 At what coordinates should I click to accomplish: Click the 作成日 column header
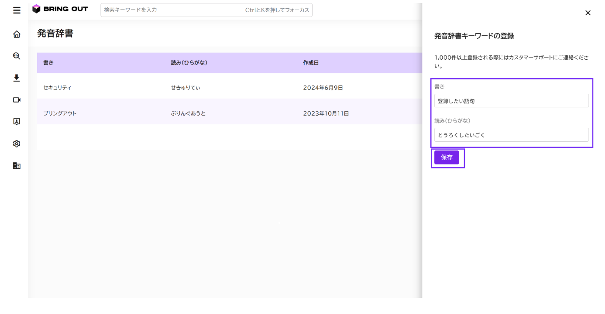coord(311,63)
